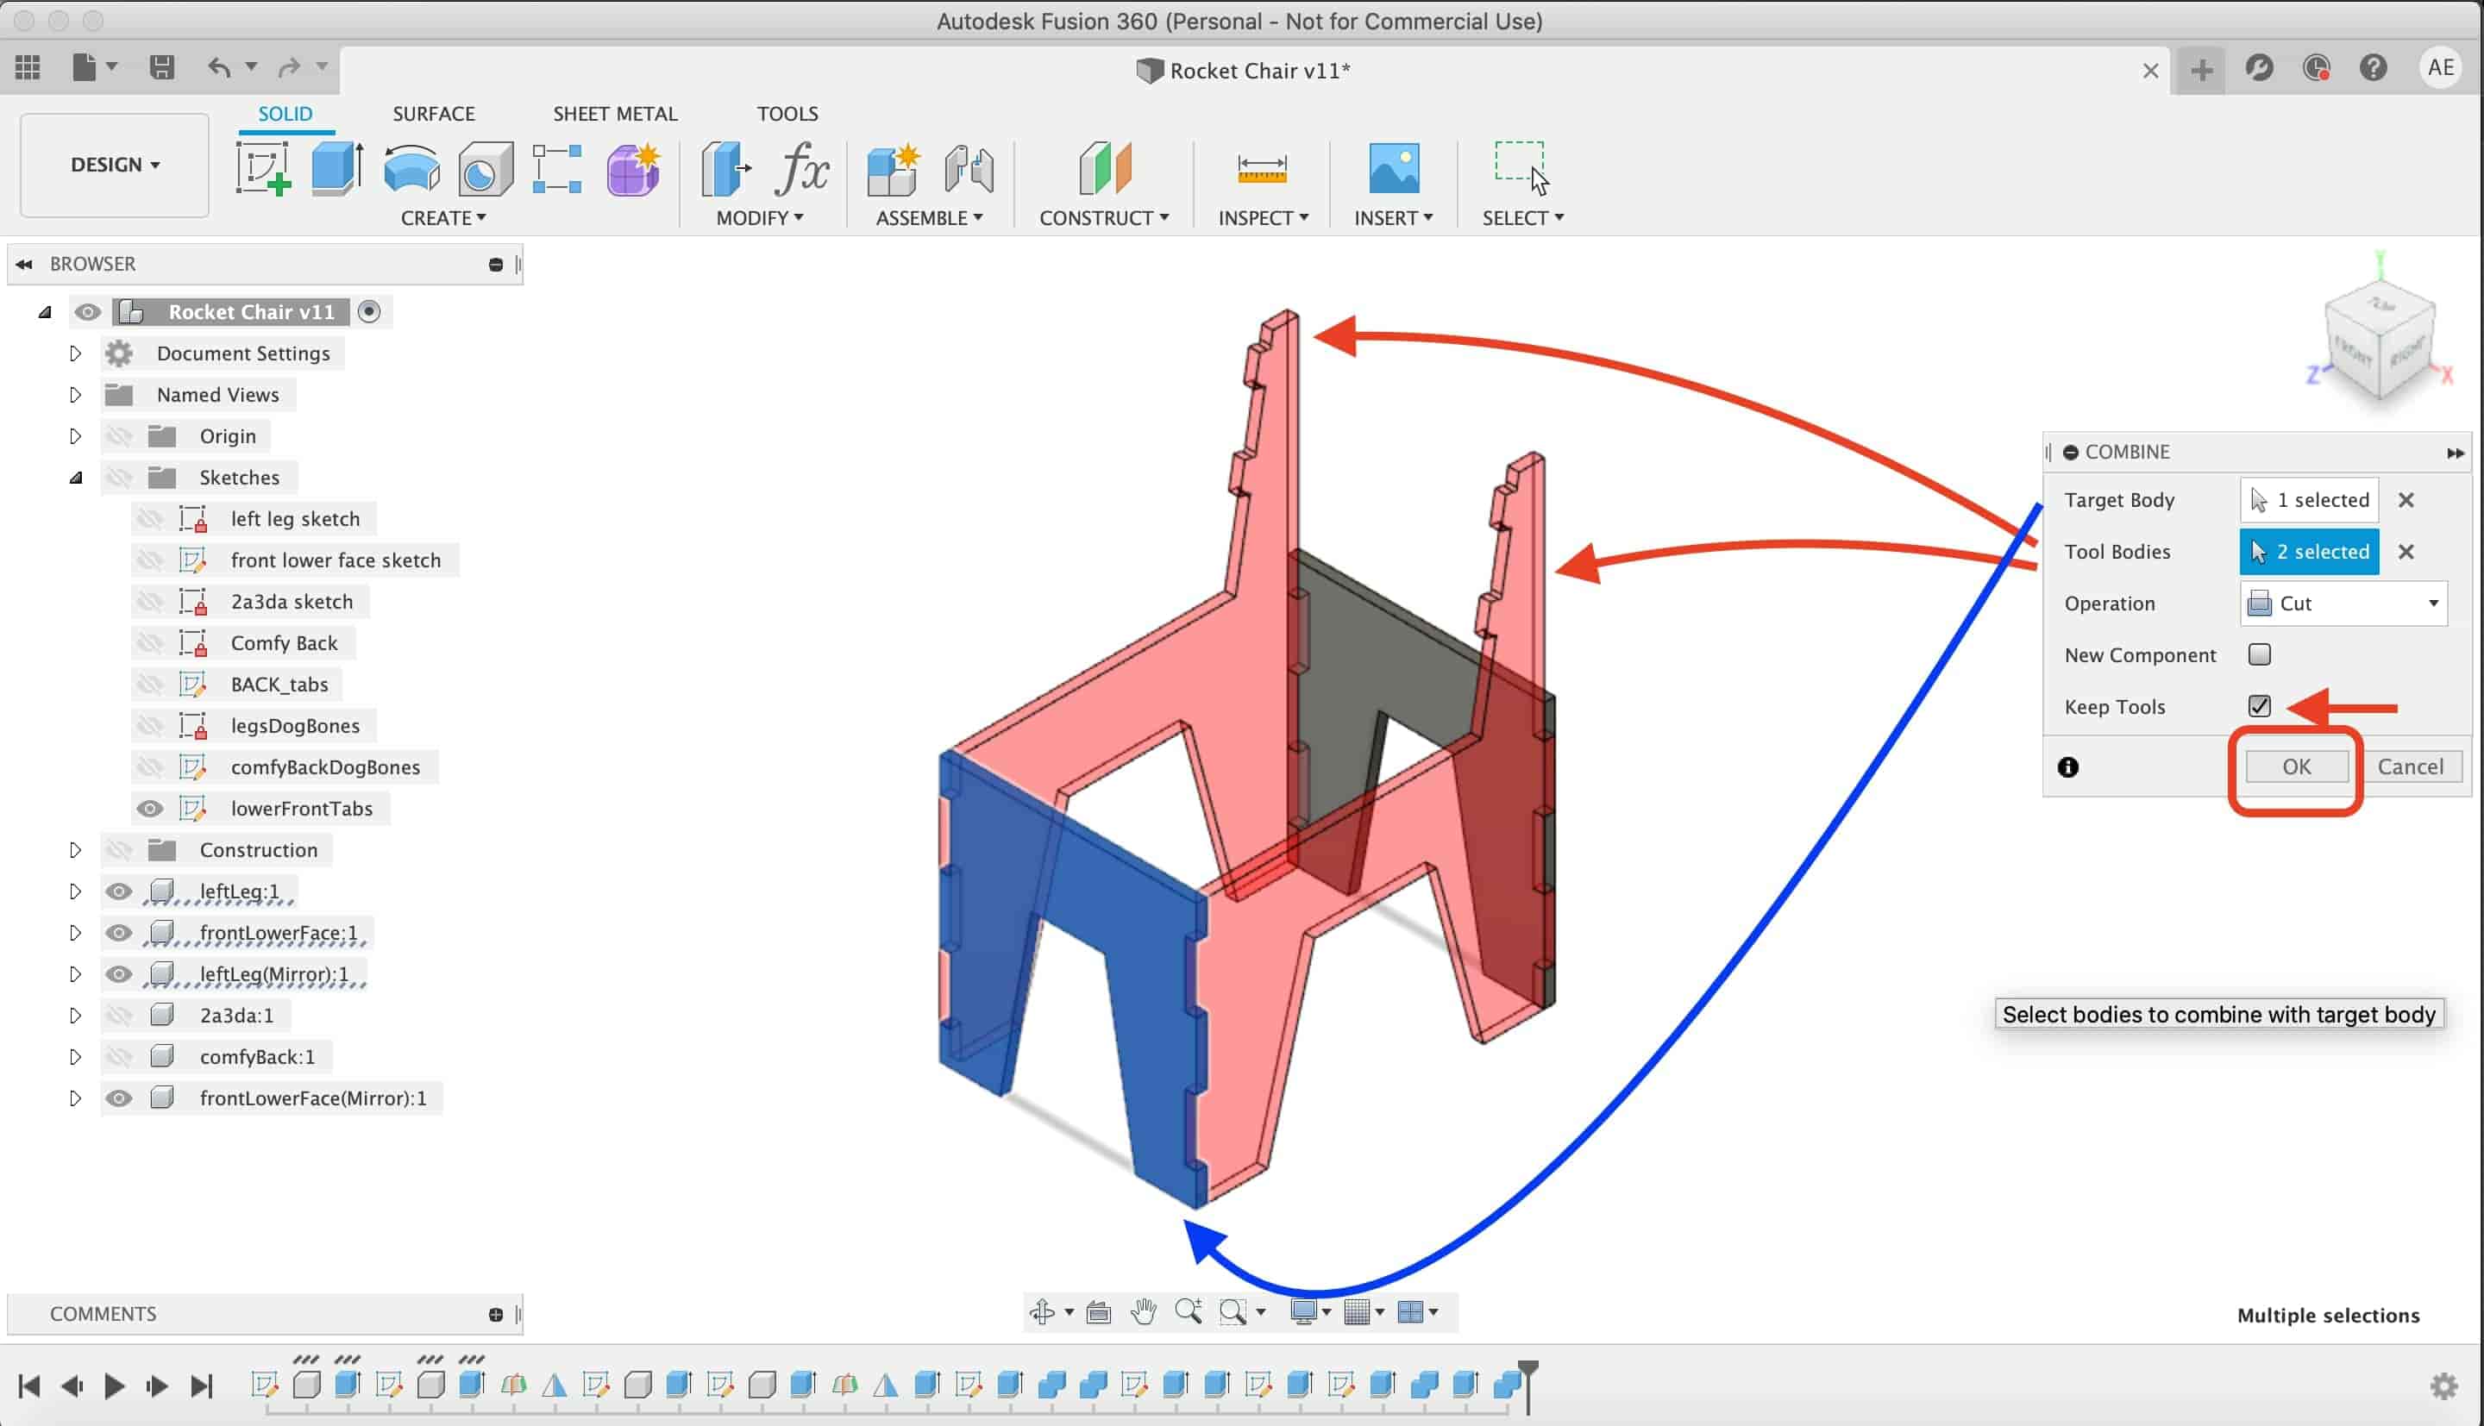Viewport: 2484px width, 1426px height.
Task: Switch to the SURFACE tab
Action: [x=434, y=114]
